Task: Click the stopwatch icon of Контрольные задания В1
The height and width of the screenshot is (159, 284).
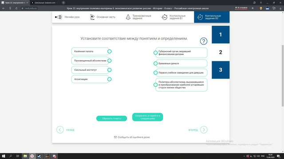Action: [x=165, y=17]
